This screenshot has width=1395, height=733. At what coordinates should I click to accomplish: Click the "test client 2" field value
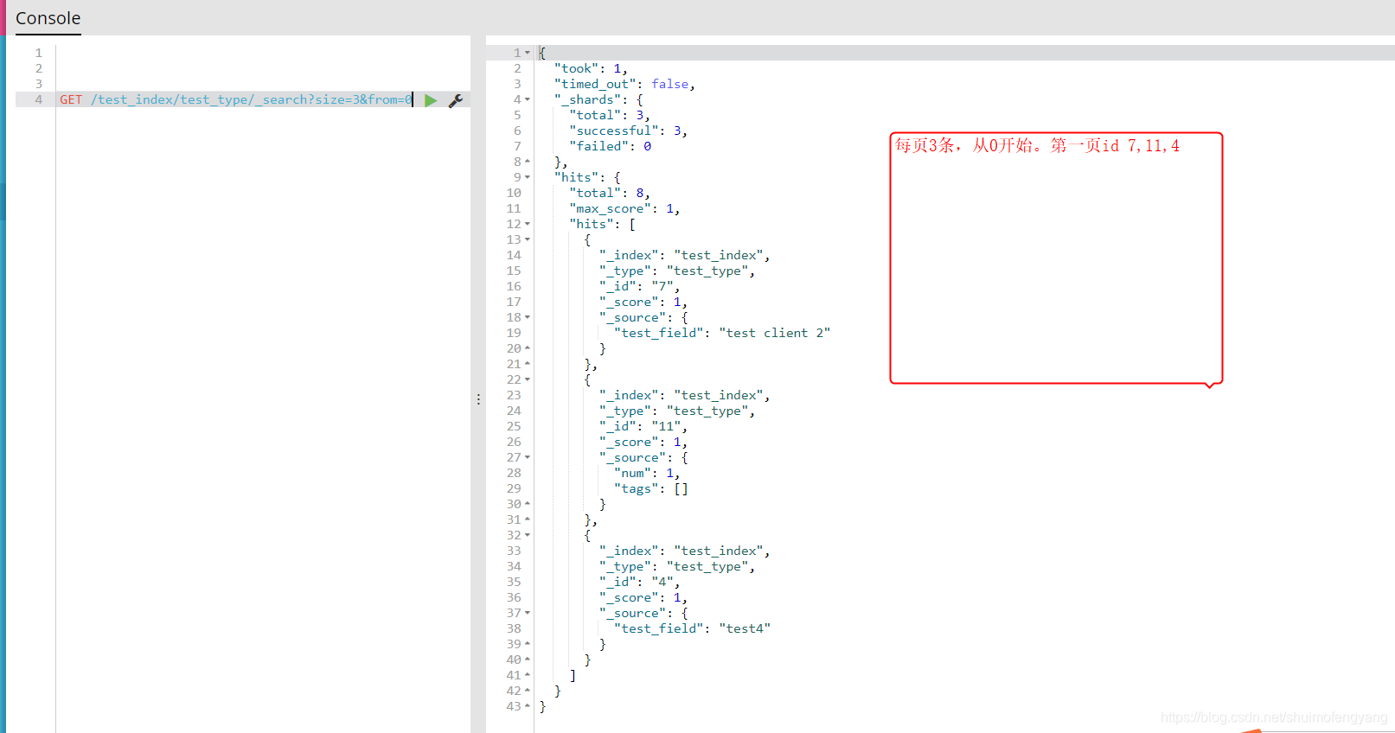[x=775, y=333]
